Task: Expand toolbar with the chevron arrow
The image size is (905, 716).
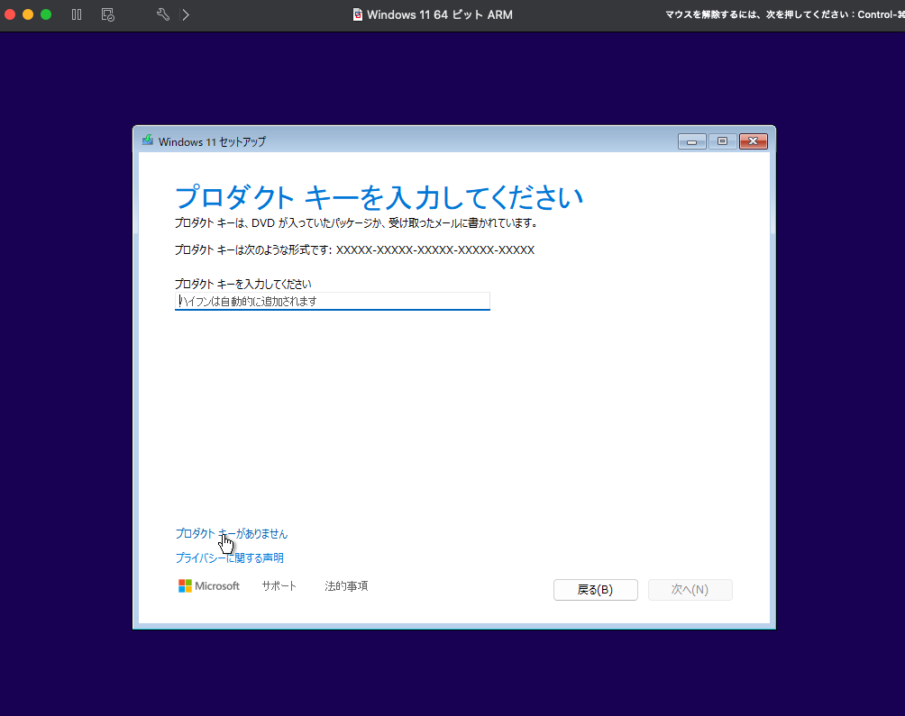Action: [186, 14]
